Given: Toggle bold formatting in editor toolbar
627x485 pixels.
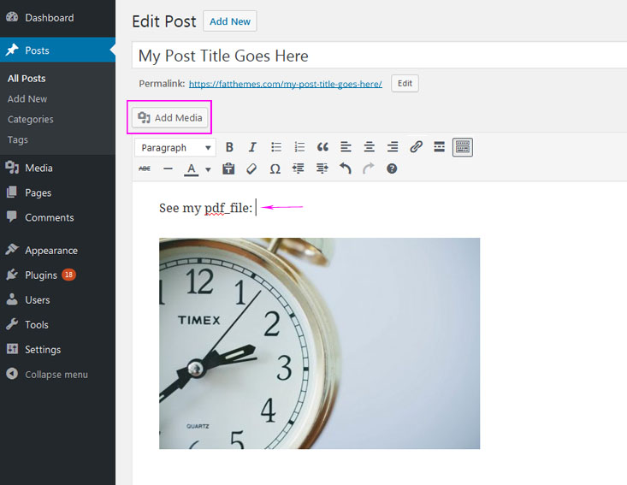Looking at the screenshot, I should 229,147.
